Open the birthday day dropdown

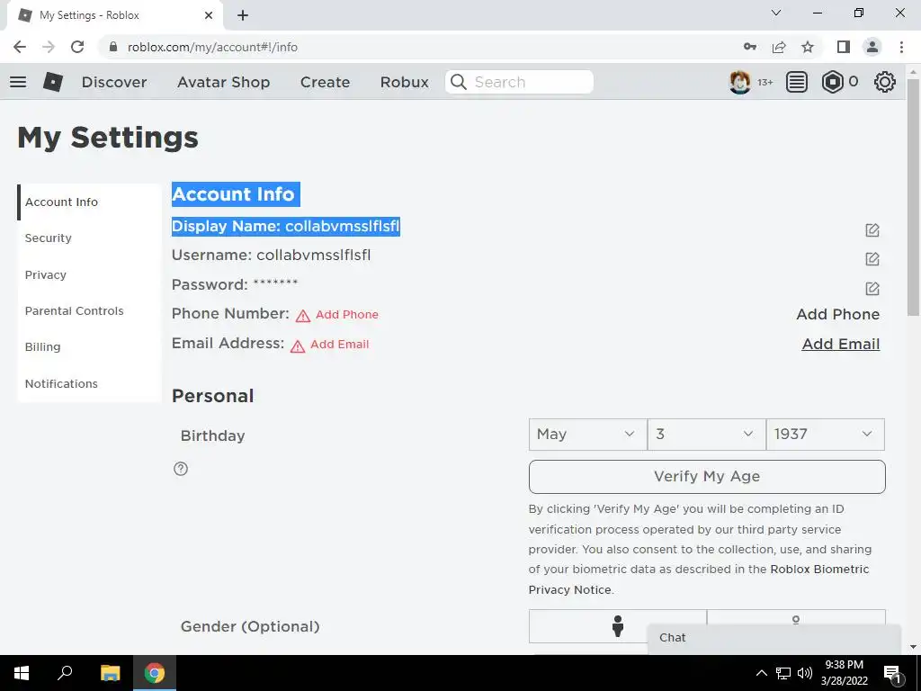point(707,435)
